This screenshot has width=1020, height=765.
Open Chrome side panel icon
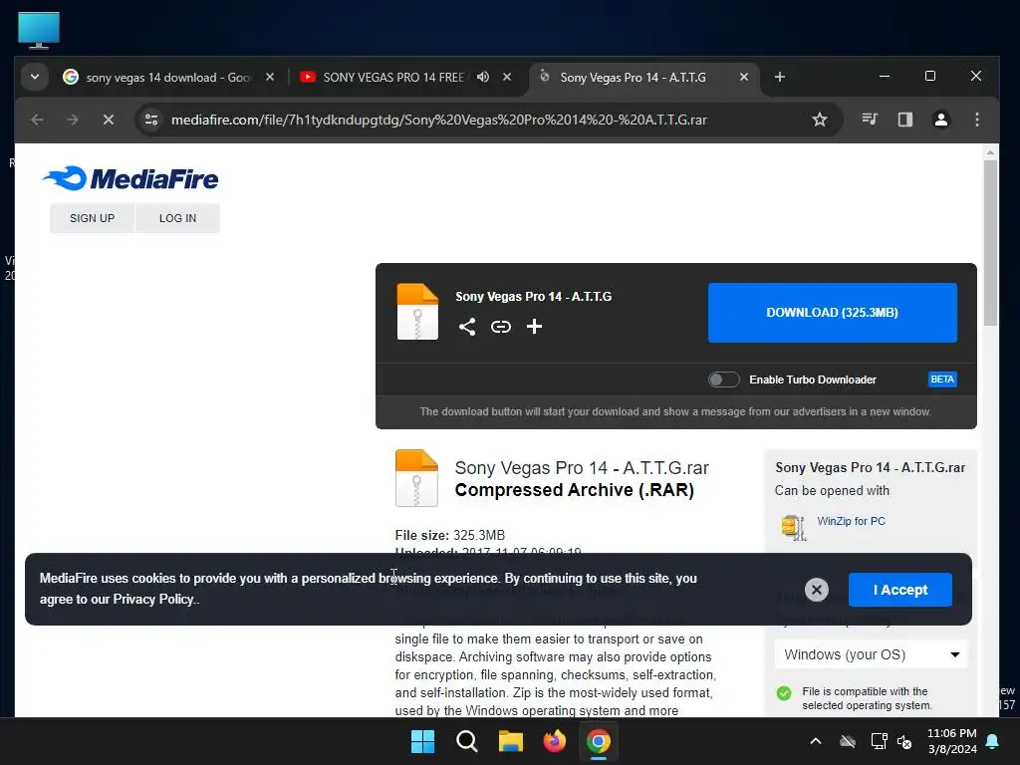click(x=904, y=120)
